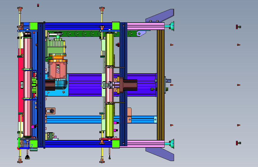Select the upper yellow-green roller segment
This screenshot has width=258, height=167.
110,49
